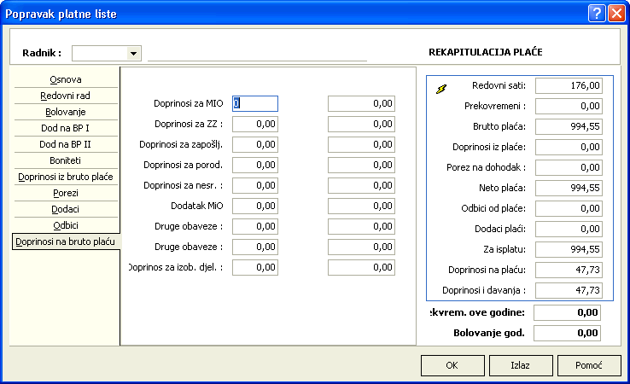Open help with the Pomoć button
This screenshot has height=384, width=630.
pyautogui.click(x=588, y=365)
